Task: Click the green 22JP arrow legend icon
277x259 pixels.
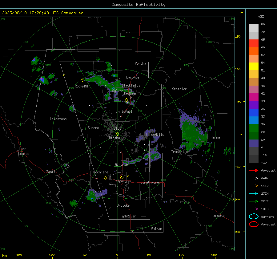Action: pyautogui.click(x=254, y=201)
